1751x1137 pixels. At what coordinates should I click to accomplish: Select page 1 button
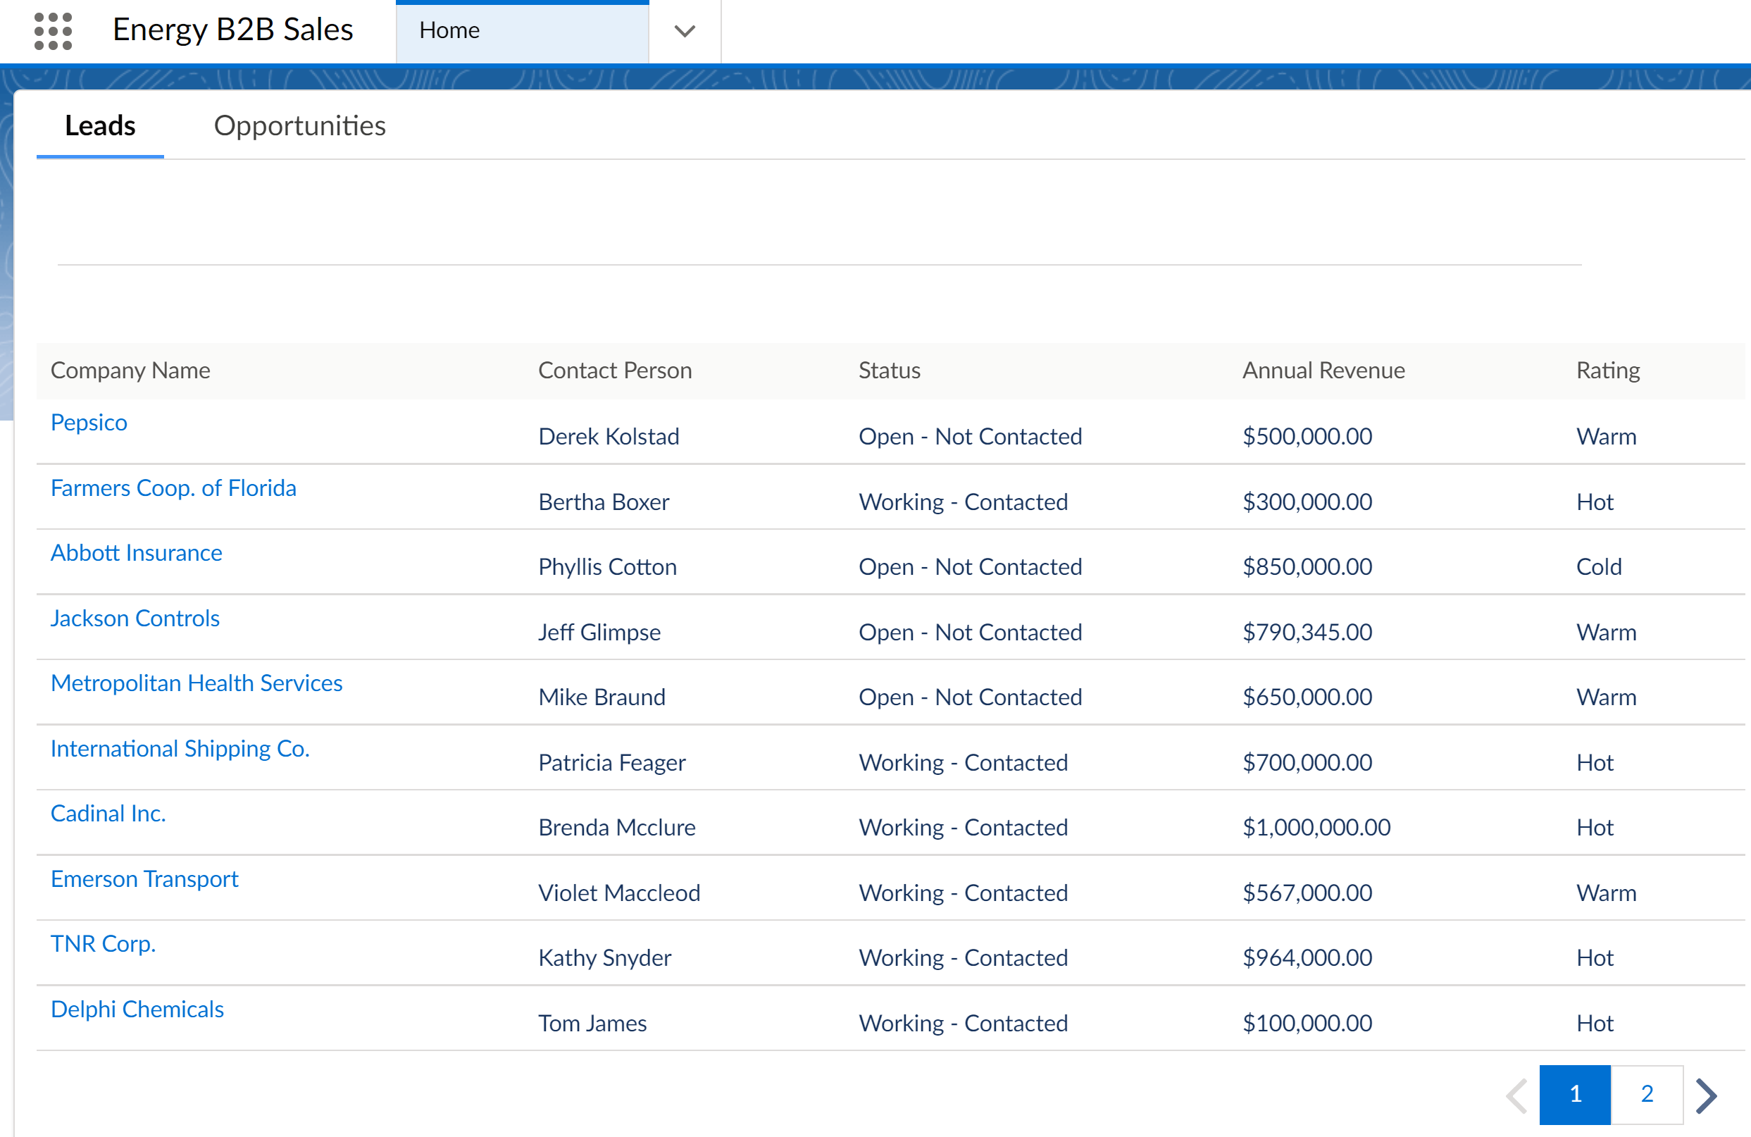click(x=1574, y=1093)
